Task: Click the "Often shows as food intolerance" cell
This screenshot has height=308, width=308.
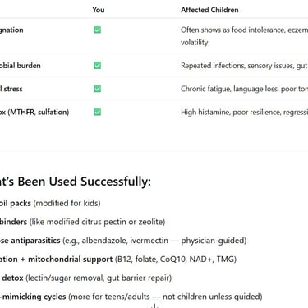Action: pos(244,36)
